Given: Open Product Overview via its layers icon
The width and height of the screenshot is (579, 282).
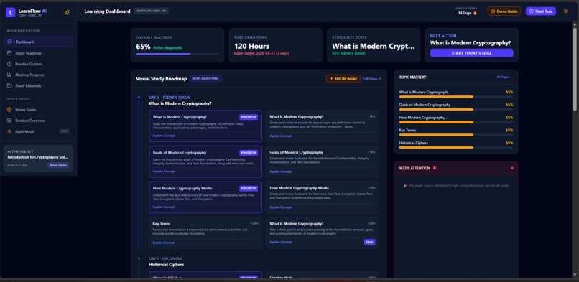Looking at the screenshot, I should 9,121.
